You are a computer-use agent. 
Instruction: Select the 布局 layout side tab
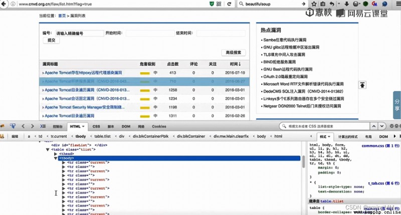368,137
